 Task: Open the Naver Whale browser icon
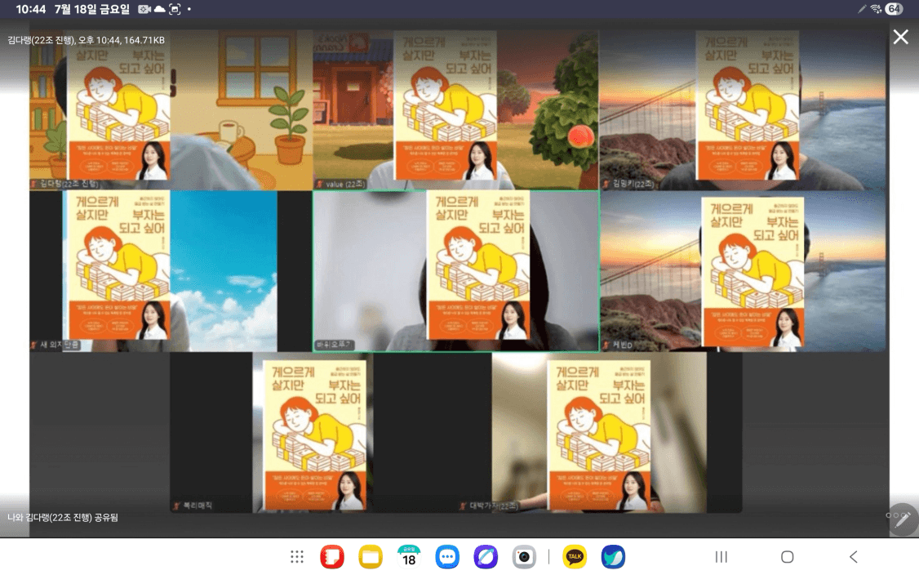pos(613,557)
